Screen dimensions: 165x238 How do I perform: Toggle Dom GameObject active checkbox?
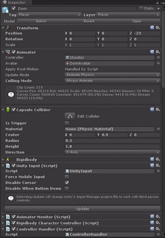pos(14,8)
